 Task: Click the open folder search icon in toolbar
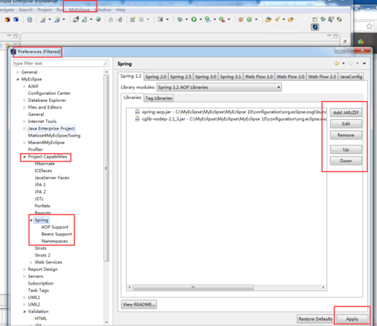pyautogui.click(x=268, y=20)
